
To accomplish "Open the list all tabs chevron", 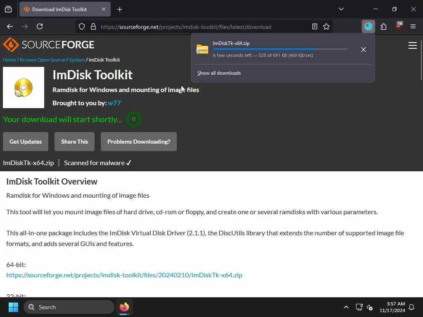I will tap(341, 9).
